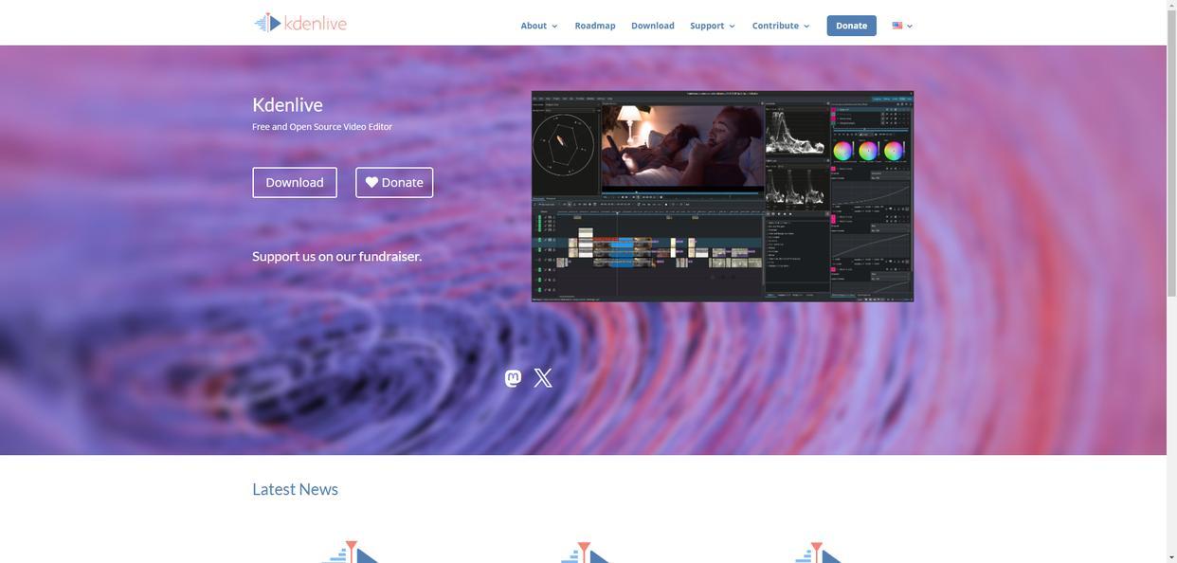Open the language flag selector
The width and height of the screenshot is (1177, 563).
(x=901, y=26)
